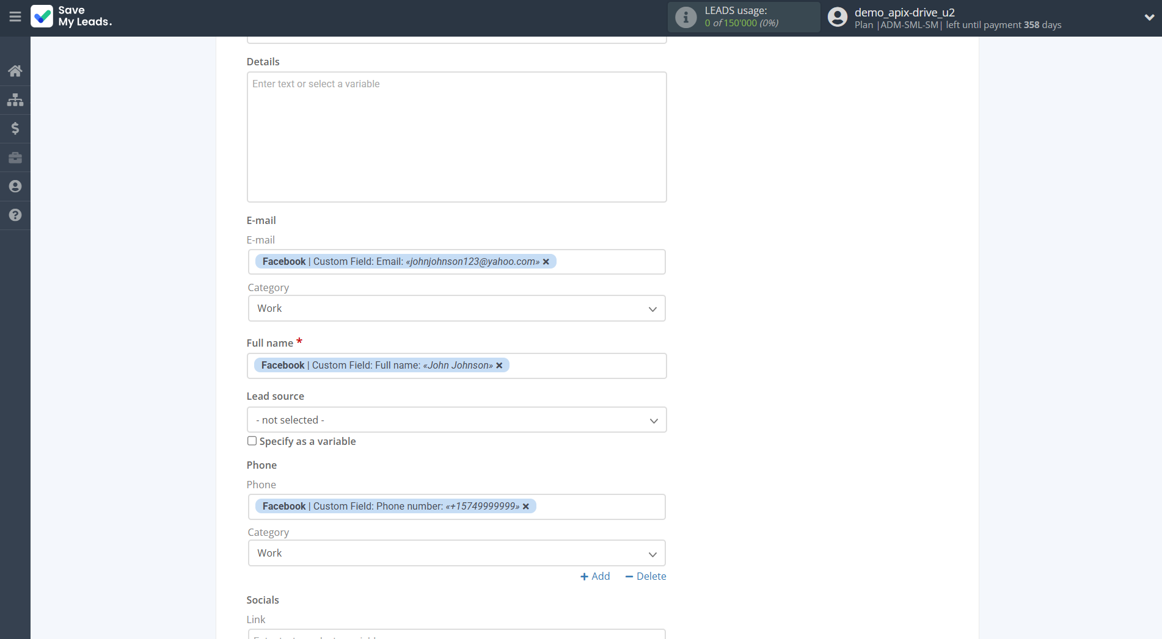The width and height of the screenshot is (1162, 639).
Task: Open briefcase icon in sidebar
Action: pos(15,158)
